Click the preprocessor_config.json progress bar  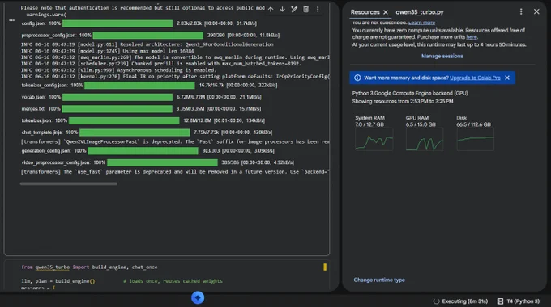click(148, 36)
